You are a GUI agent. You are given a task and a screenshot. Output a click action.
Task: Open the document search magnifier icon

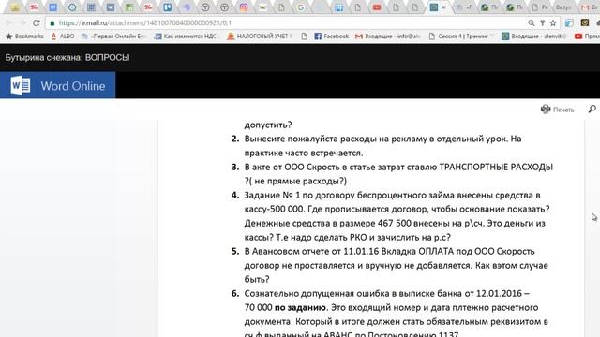pyautogui.click(x=592, y=110)
